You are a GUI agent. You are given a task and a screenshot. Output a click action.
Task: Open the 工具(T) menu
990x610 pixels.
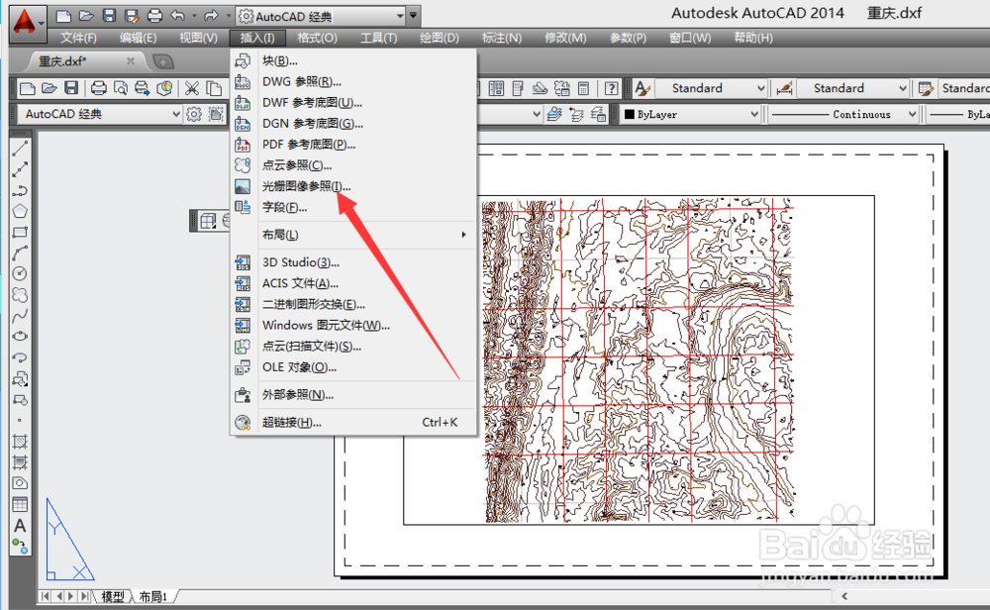(x=378, y=38)
